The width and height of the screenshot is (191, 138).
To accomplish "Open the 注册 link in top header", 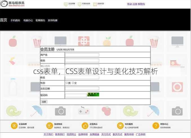I will 135,4.
